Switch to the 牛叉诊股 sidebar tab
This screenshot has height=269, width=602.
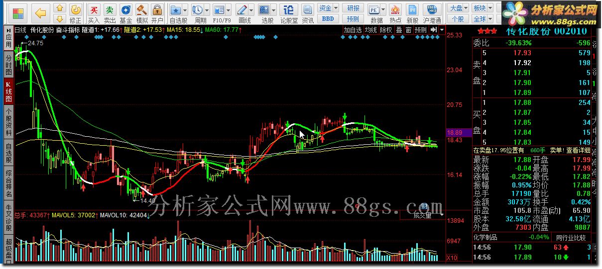(9, 216)
